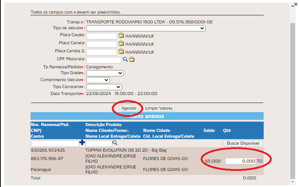Click the Limpar Valores button

click(x=159, y=108)
